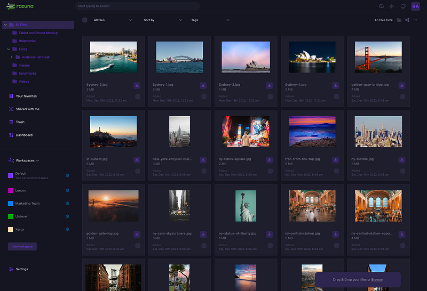
Task: Open settings gear for Unilever workspace
Action: pos(67,216)
